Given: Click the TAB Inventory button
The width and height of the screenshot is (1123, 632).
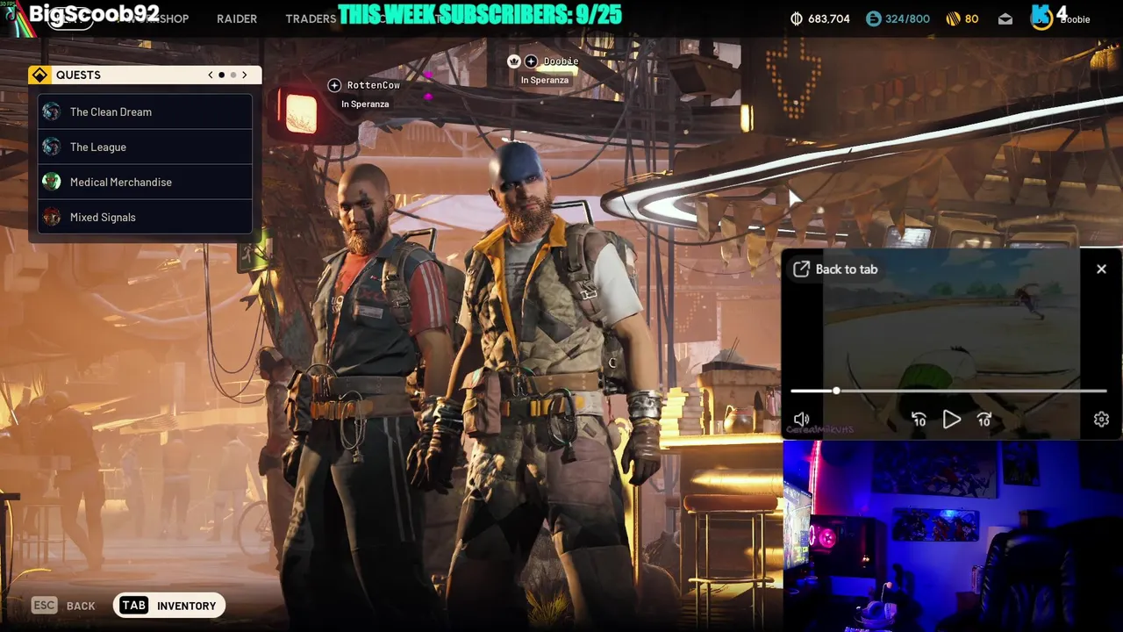Looking at the screenshot, I should 169,606.
